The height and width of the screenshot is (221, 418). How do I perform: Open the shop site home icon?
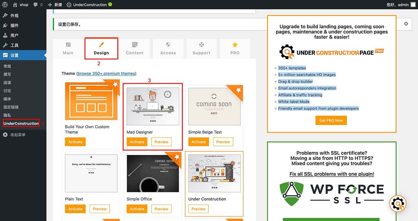point(15,5)
